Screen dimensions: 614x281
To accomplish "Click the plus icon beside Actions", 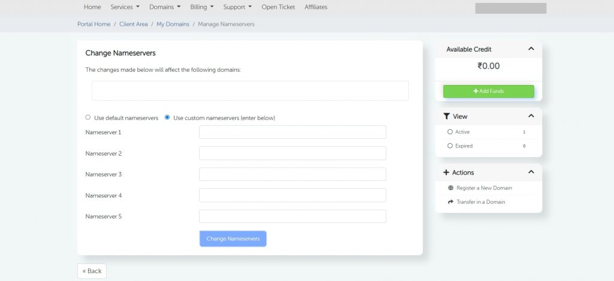I will click(446, 172).
